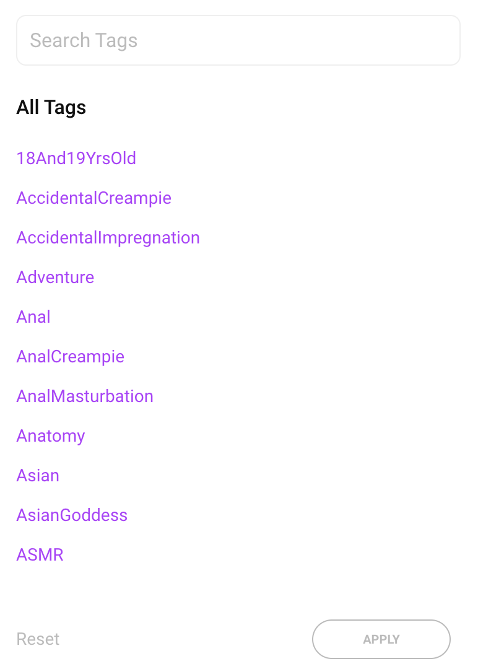Choose the AnalMasturbation tag
Image resolution: width=478 pixels, height=669 pixels.
pos(85,396)
